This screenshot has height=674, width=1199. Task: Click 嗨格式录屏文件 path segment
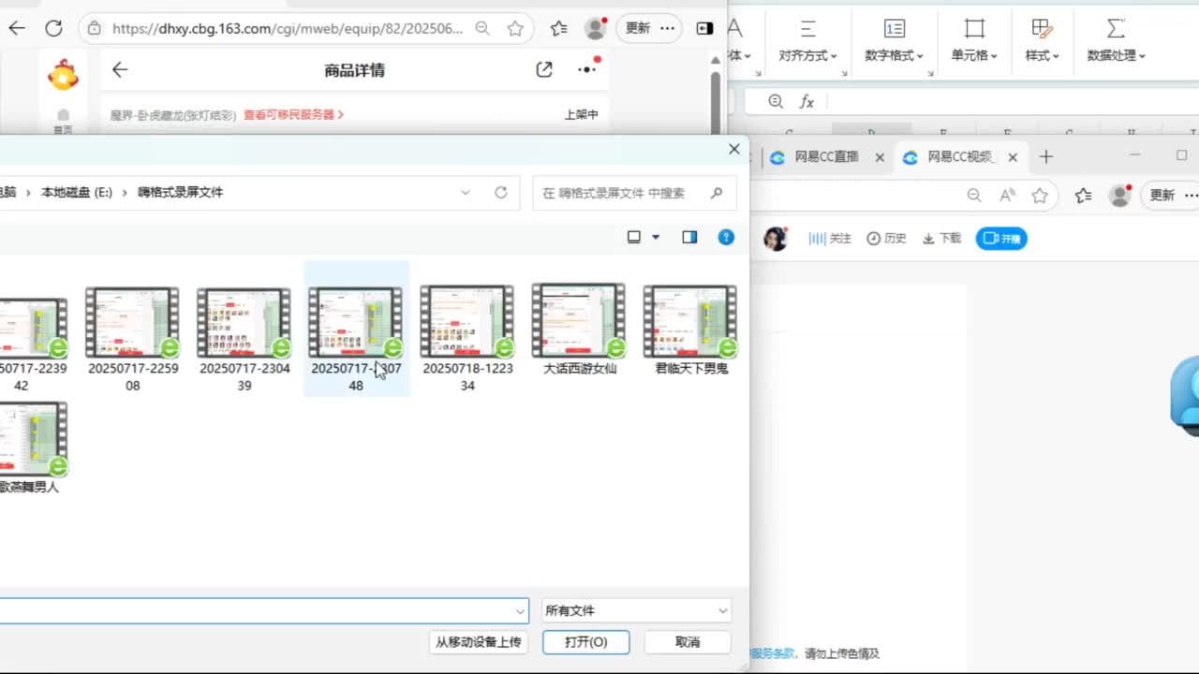pyautogui.click(x=181, y=192)
